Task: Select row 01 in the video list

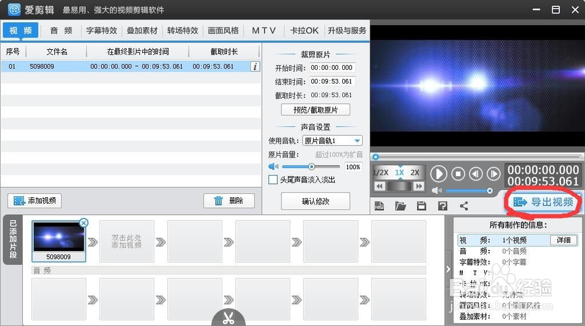Action: tap(130, 66)
